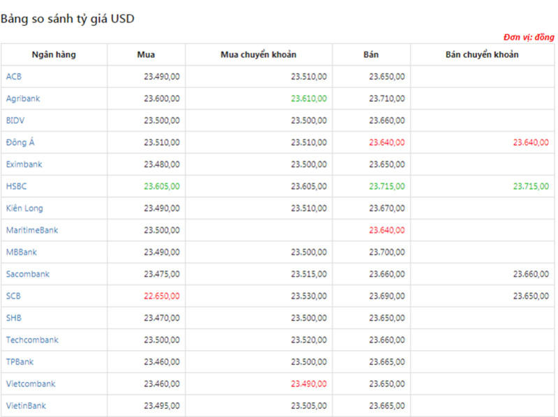Select SCB's Bán value 23.690,00
Viewport: 558px width, 417px height.
pos(387,296)
